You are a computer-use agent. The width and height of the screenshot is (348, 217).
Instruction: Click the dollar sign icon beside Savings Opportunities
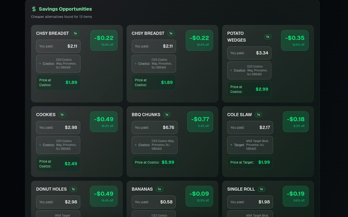pos(34,9)
